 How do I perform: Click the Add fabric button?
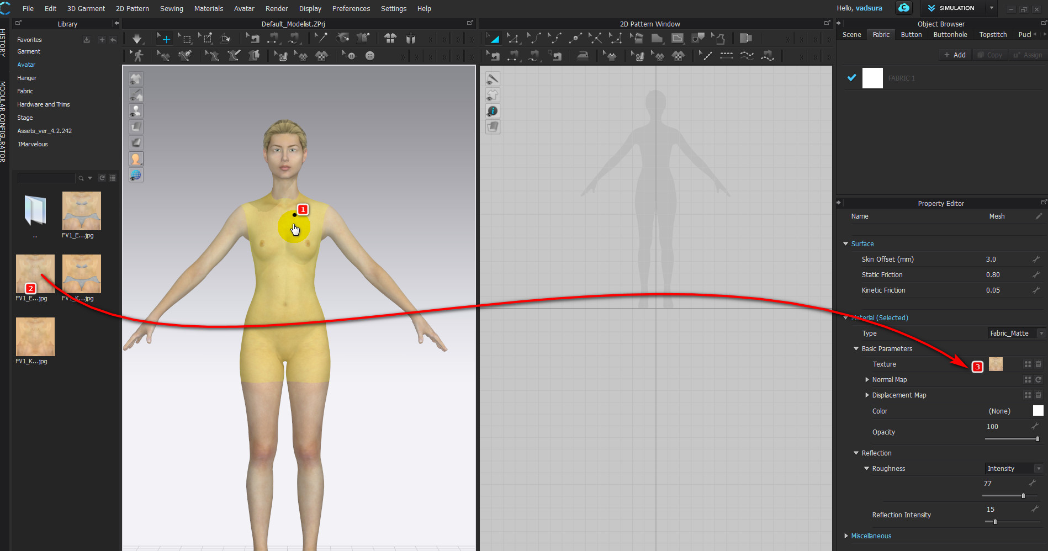pos(955,55)
